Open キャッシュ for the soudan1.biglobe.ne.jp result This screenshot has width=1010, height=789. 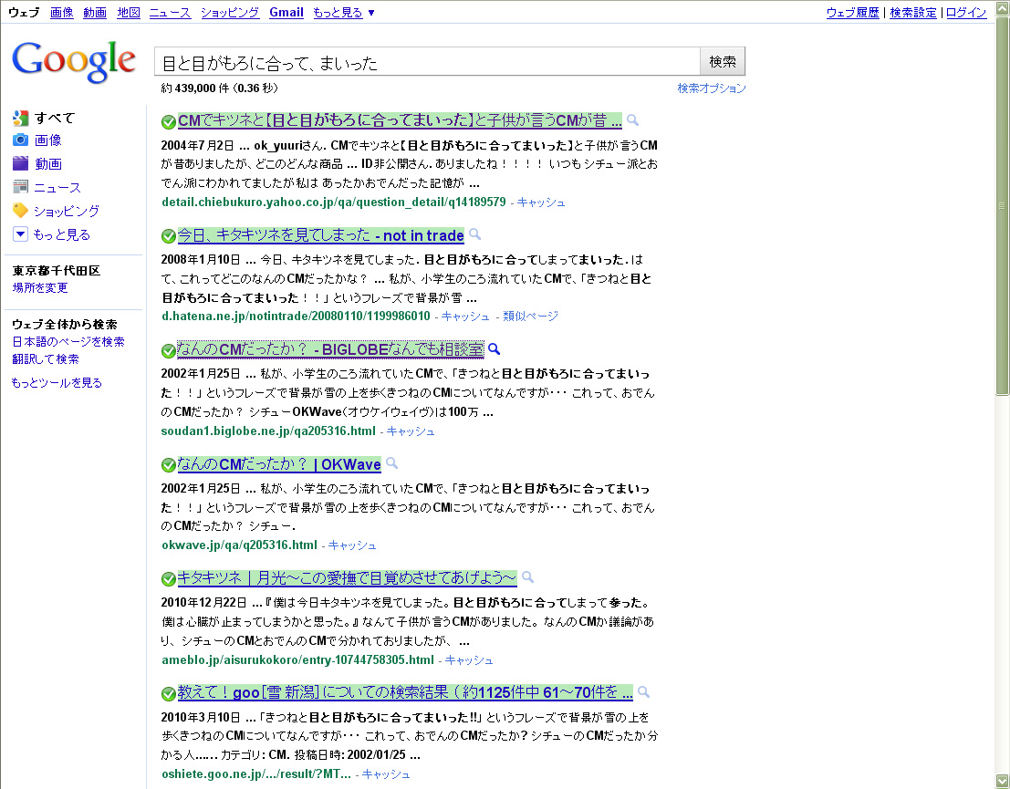[411, 431]
